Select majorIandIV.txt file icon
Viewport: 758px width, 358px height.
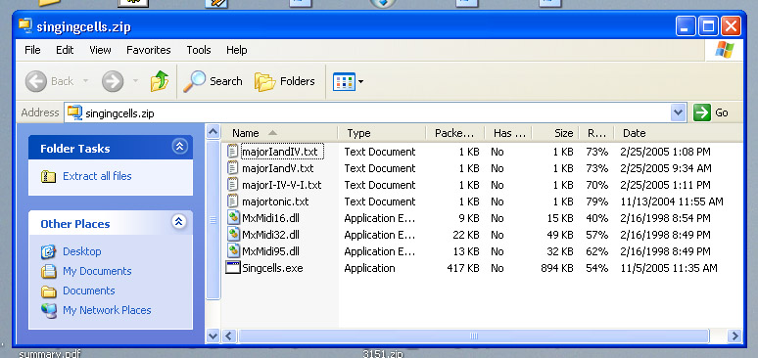pos(233,152)
